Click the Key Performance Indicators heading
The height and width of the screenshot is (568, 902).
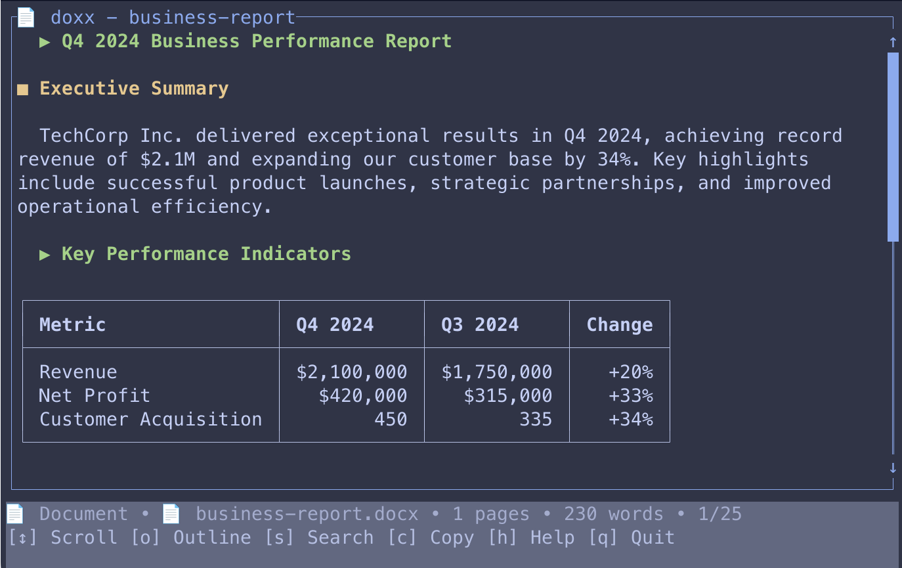[x=206, y=254]
